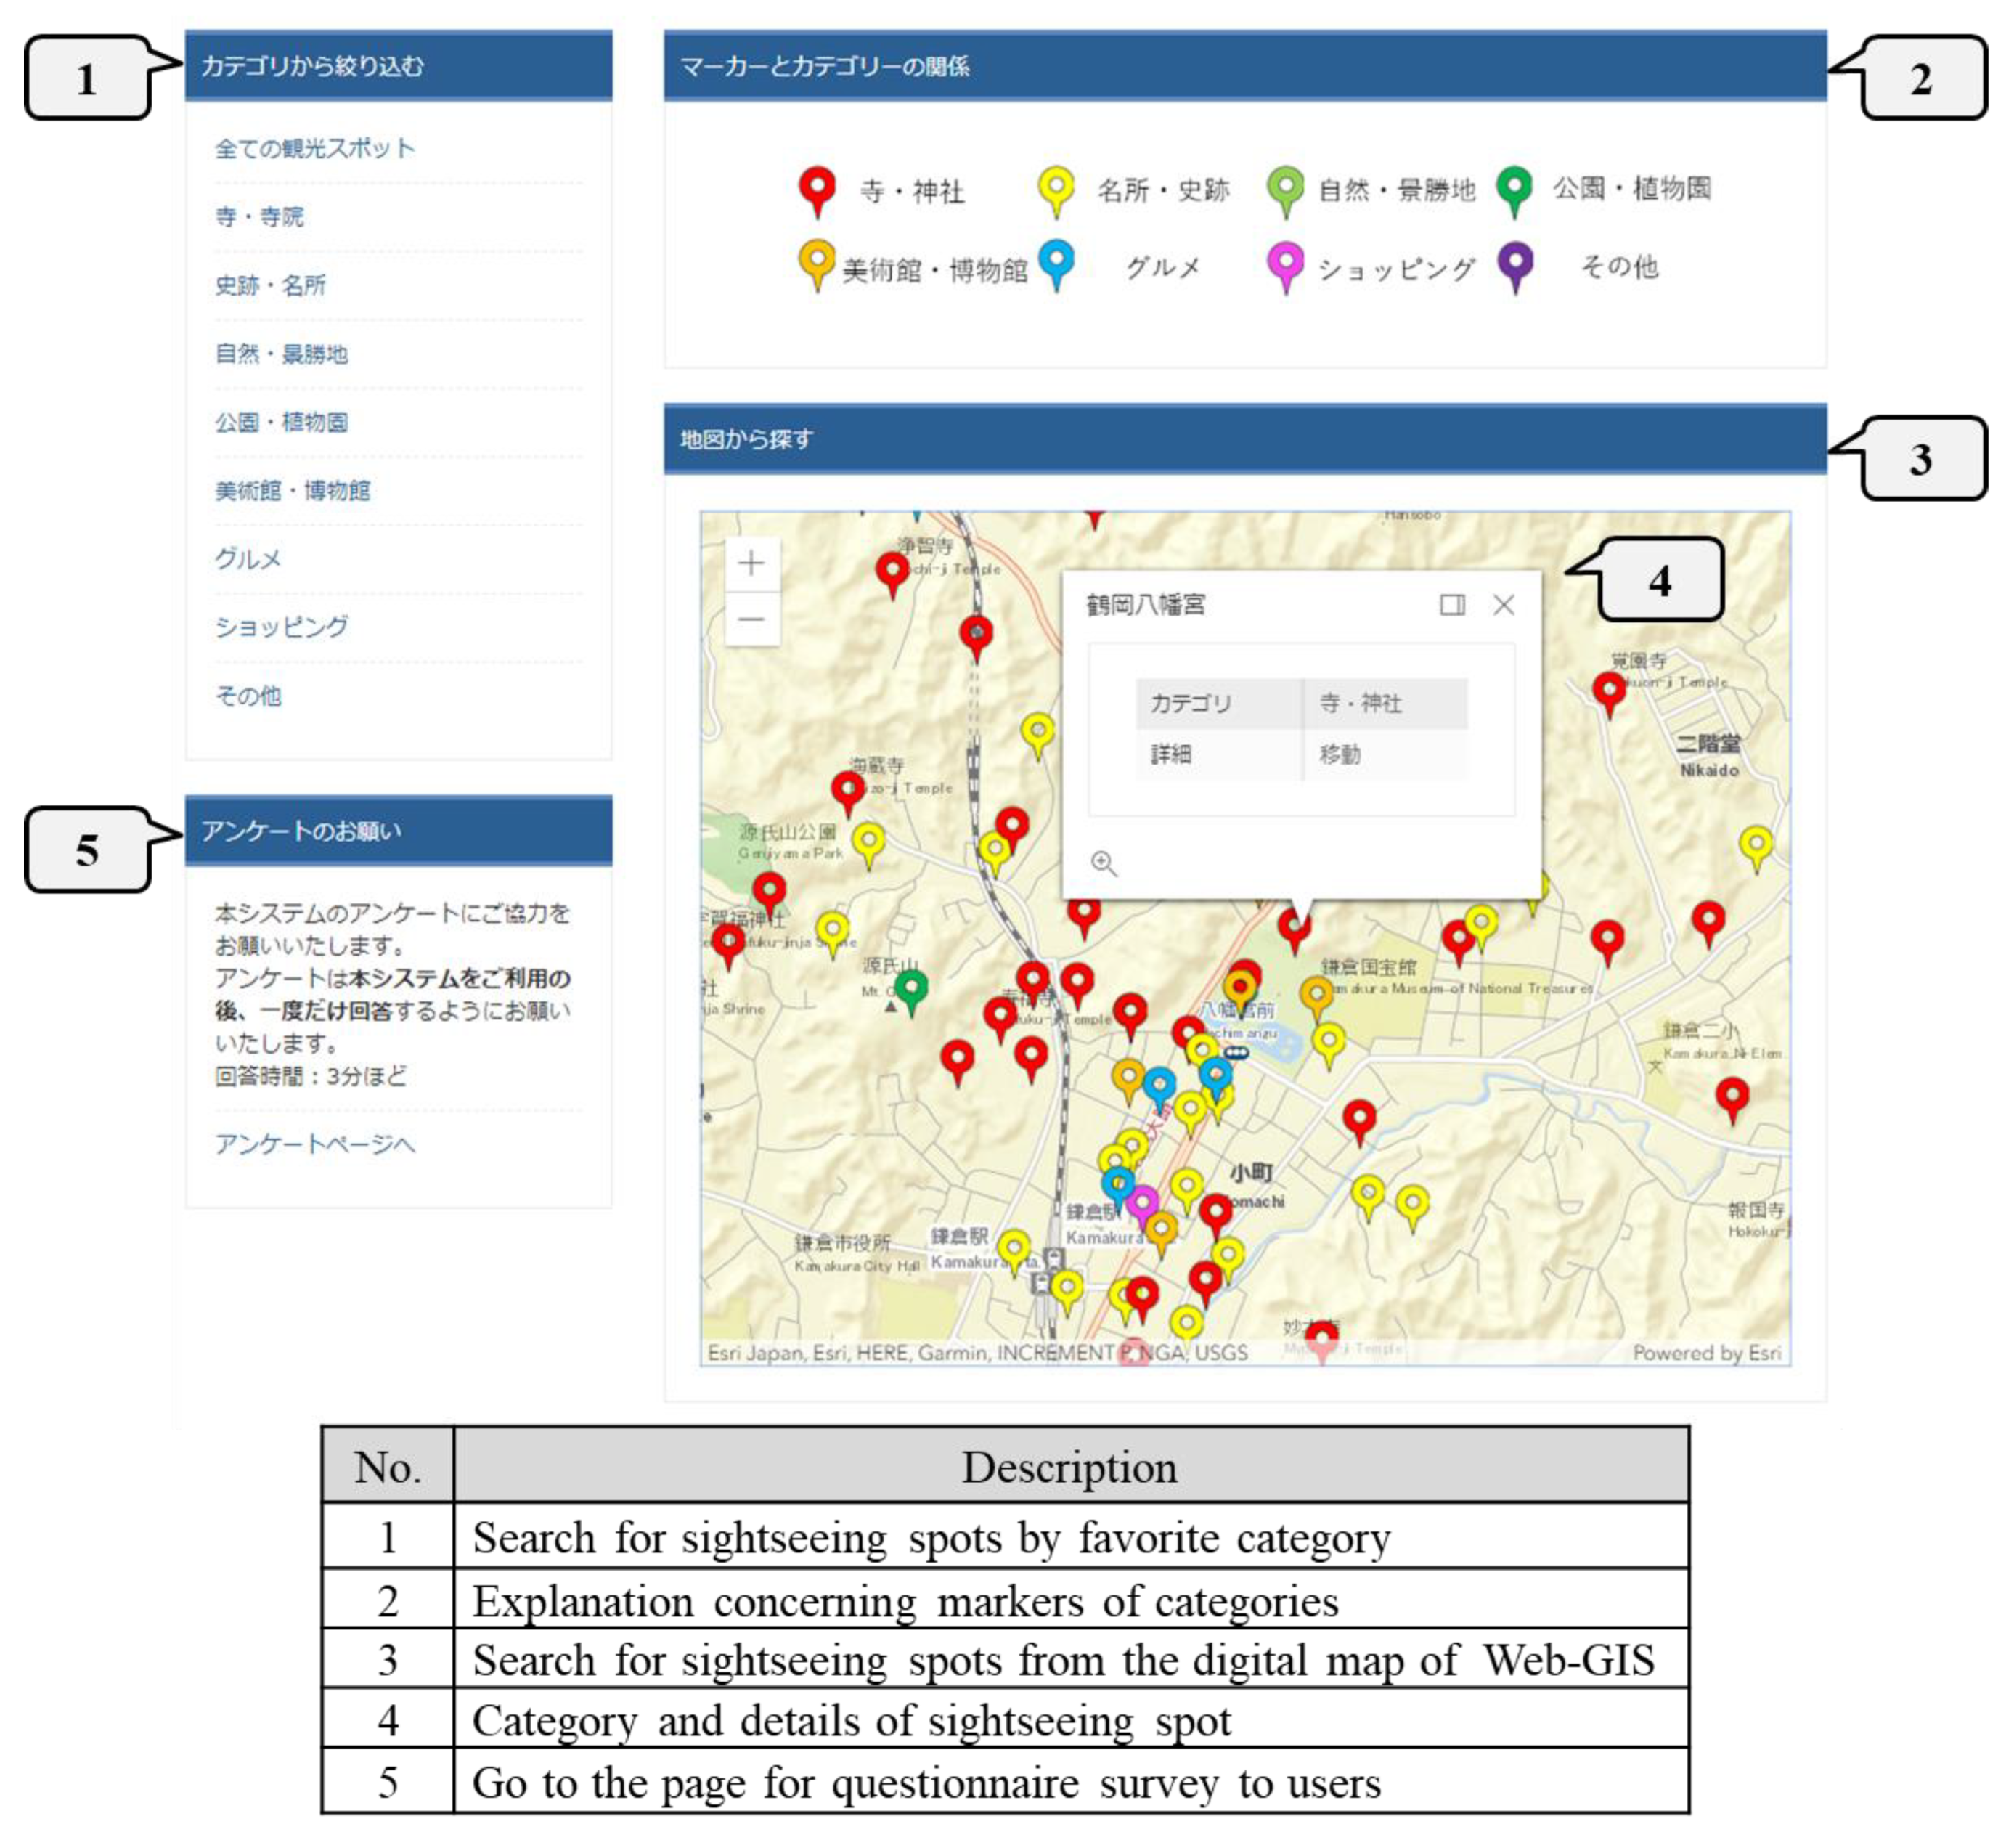This screenshot has height=1848, width=2014.
Task: Filter by 美術館・博物館 category
Action: coord(292,490)
